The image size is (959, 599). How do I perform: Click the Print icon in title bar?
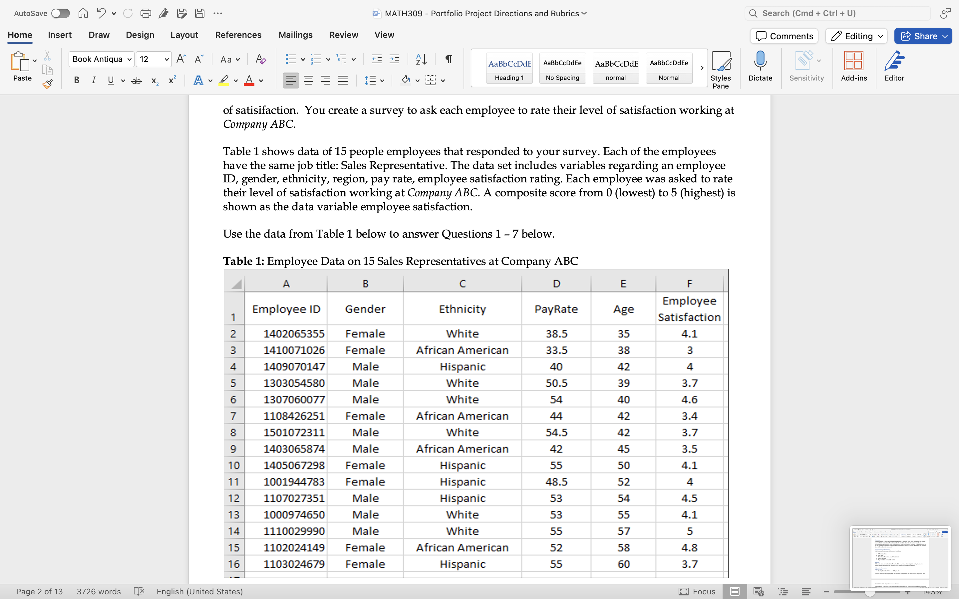click(x=146, y=13)
